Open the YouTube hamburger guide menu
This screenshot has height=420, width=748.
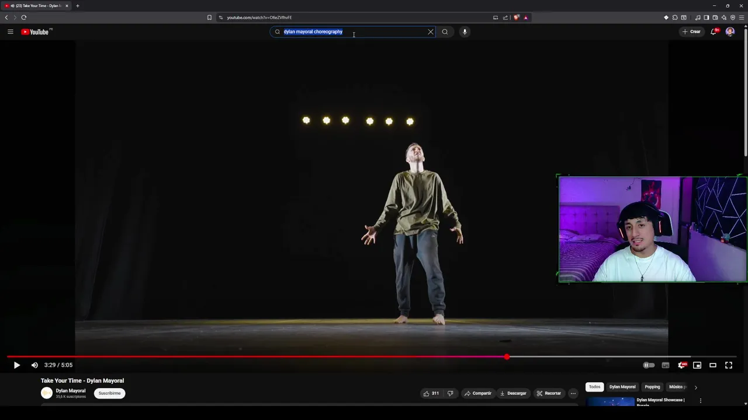[10, 32]
